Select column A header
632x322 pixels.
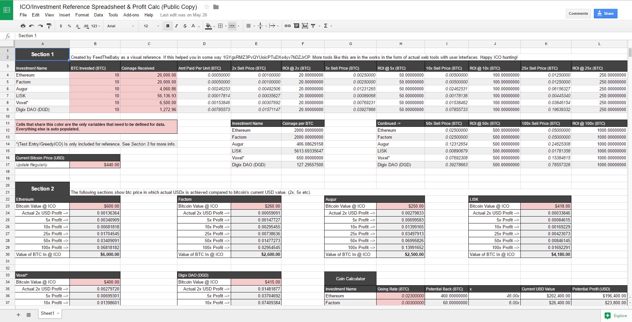pyautogui.click(x=42, y=44)
